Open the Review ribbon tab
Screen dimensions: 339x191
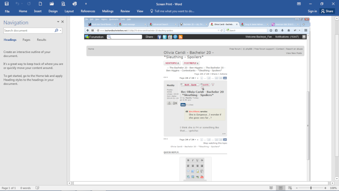coord(125,11)
